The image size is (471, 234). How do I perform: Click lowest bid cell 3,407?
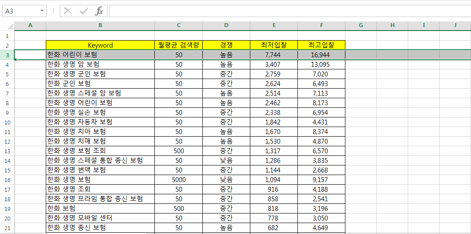[x=274, y=64]
